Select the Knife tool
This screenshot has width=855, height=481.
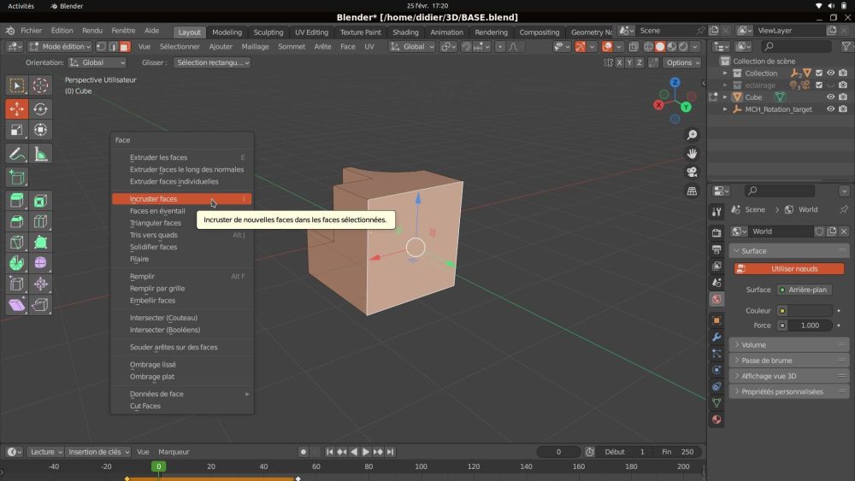tap(16, 242)
